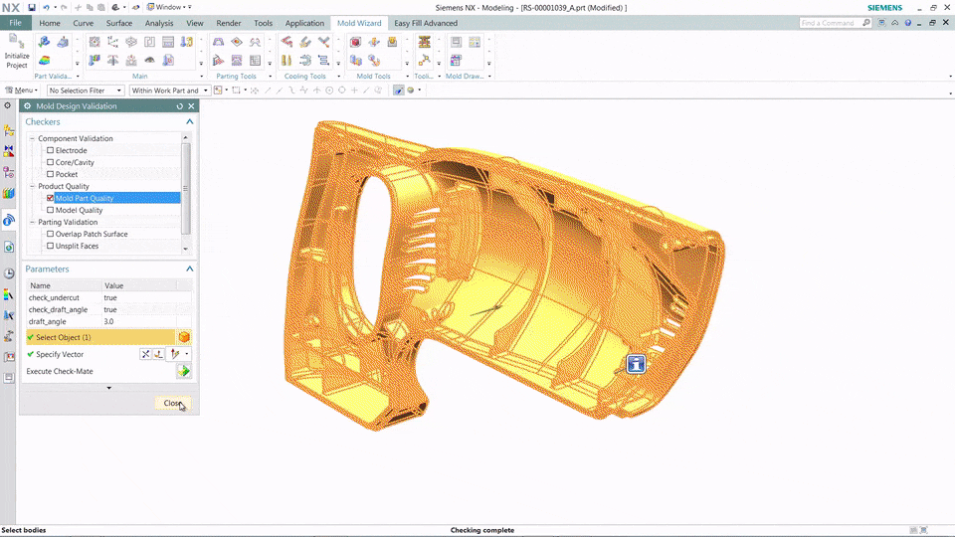Click the draft_angle value 3.0 cell
The image size is (955, 537).
(x=139, y=321)
